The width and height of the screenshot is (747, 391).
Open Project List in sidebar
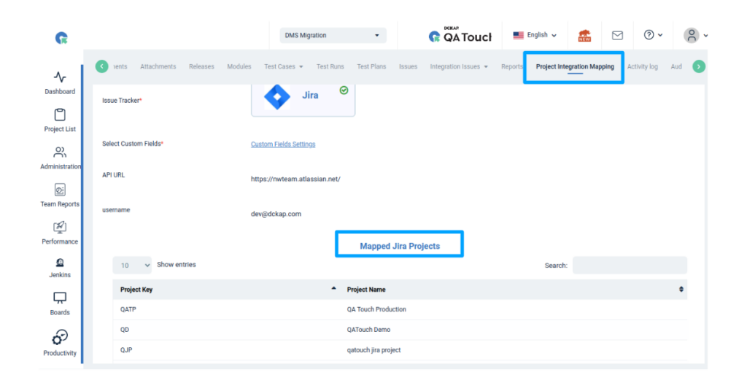coord(60,115)
